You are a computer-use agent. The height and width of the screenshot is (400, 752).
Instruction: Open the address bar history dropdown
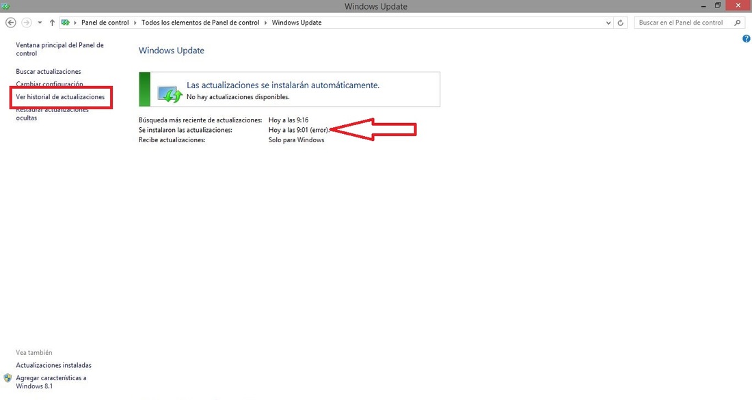click(x=608, y=23)
